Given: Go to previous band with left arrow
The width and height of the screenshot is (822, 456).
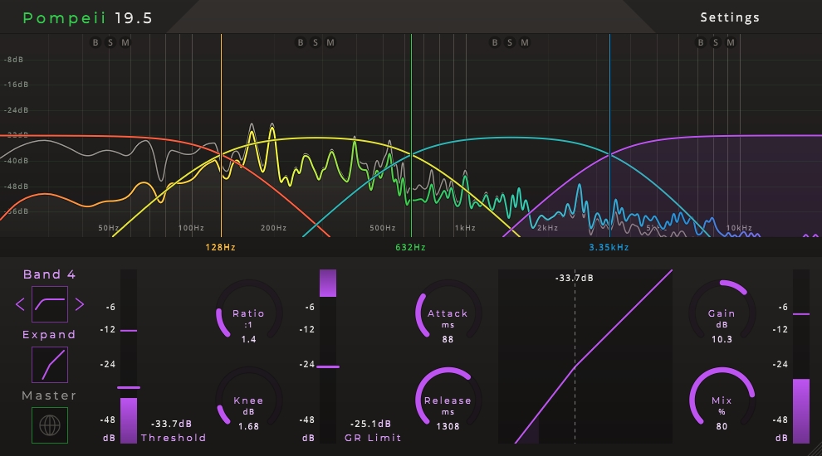Looking at the screenshot, I should (x=20, y=304).
